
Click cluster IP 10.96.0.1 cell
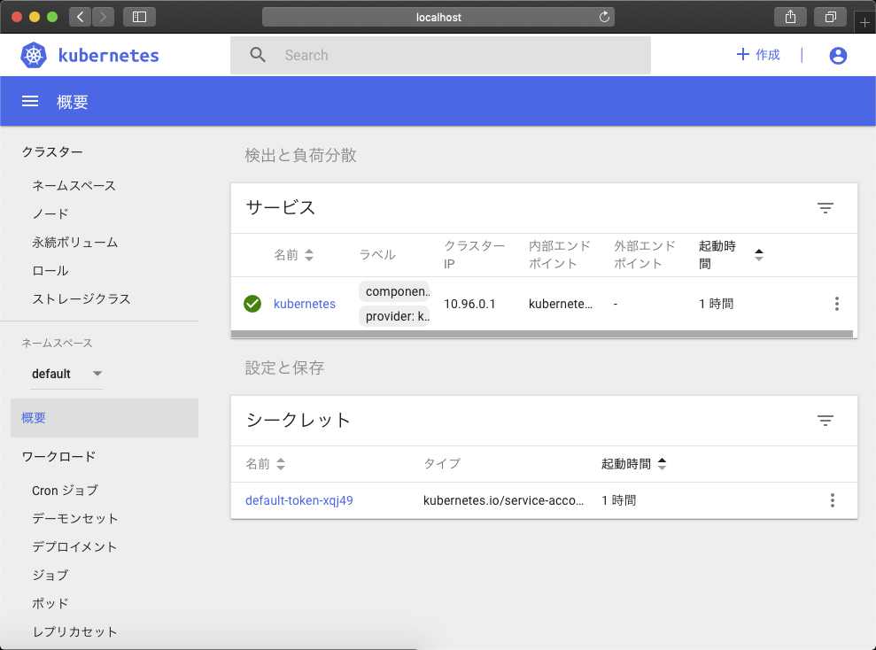pyautogui.click(x=469, y=304)
